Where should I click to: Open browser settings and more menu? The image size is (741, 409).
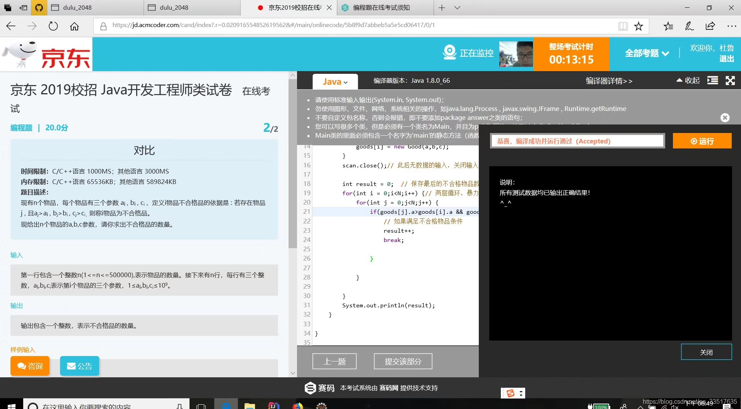pyautogui.click(x=731, y=26)
